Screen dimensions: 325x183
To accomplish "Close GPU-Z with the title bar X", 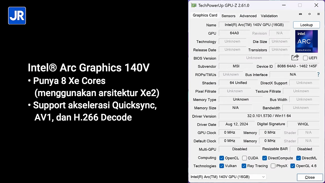I will pyautogui.click(x=316, y=5).
